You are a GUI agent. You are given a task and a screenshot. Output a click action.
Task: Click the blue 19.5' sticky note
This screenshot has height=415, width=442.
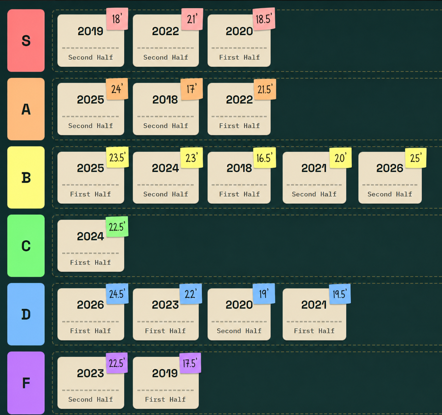point(340,294)
